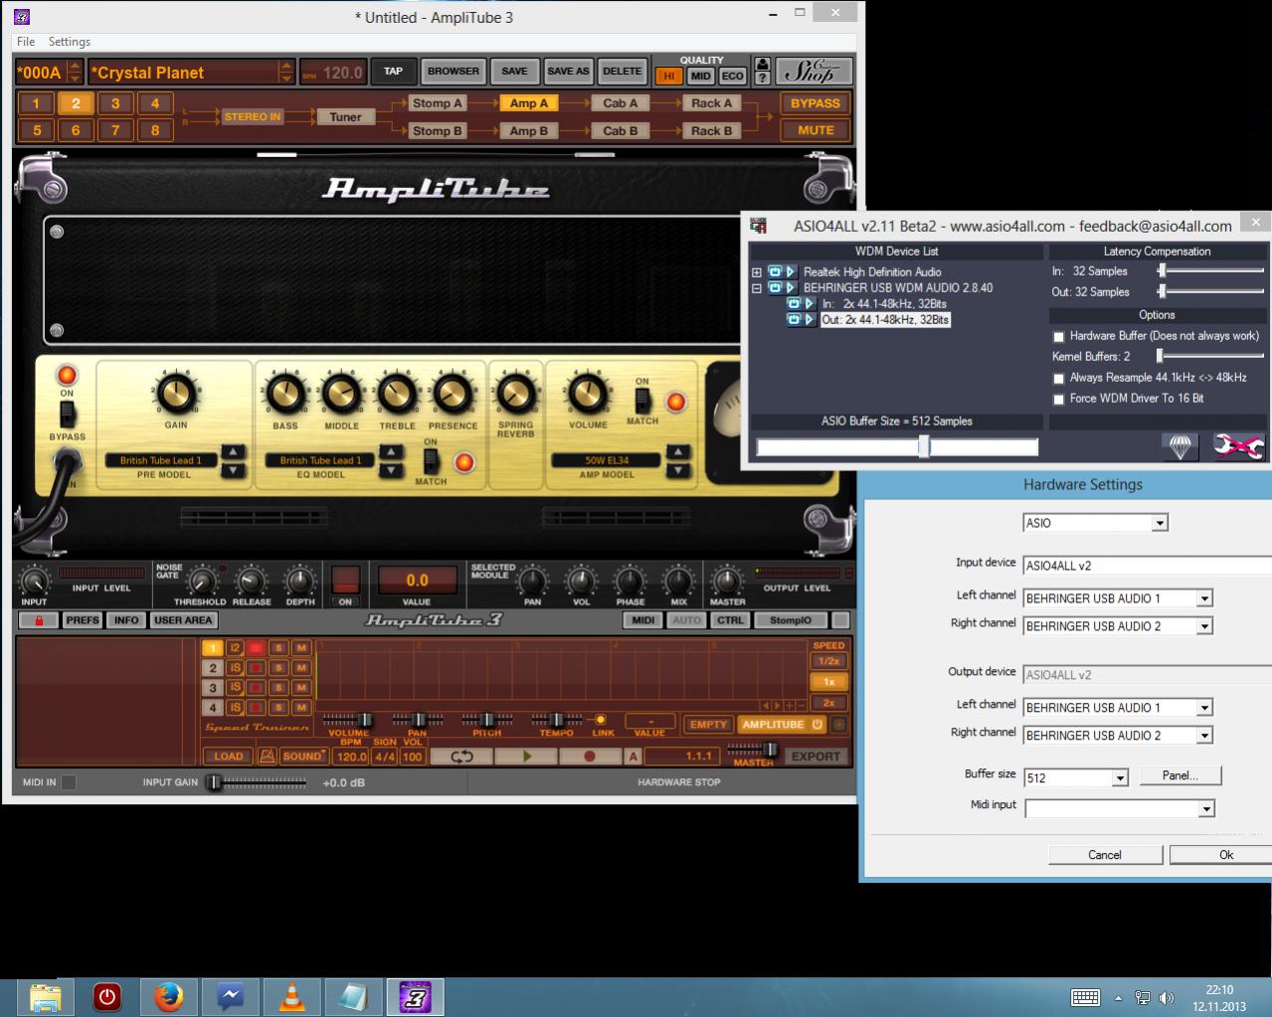
Task: Open File Explorer from the taskbar
Action: (x=46, y=996)
